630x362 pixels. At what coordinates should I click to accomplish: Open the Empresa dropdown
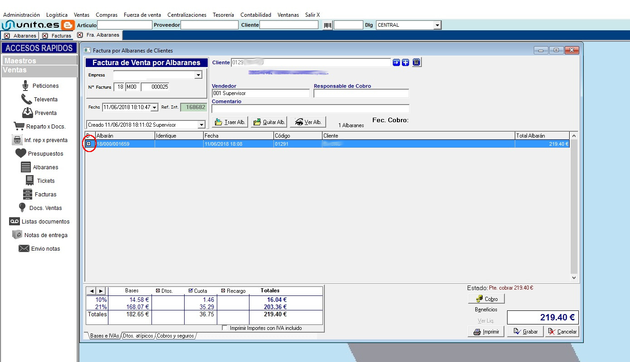(198, 75)
